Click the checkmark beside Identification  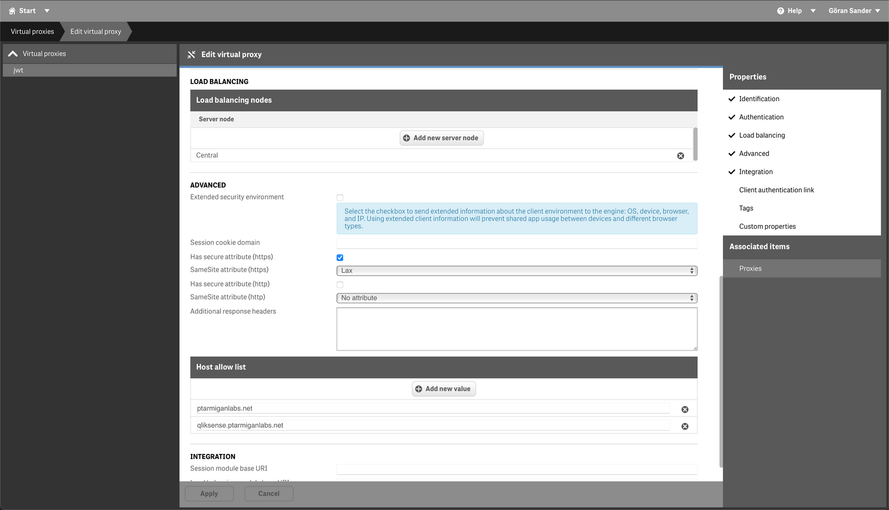pyautogui.click(x=731, y=98)
